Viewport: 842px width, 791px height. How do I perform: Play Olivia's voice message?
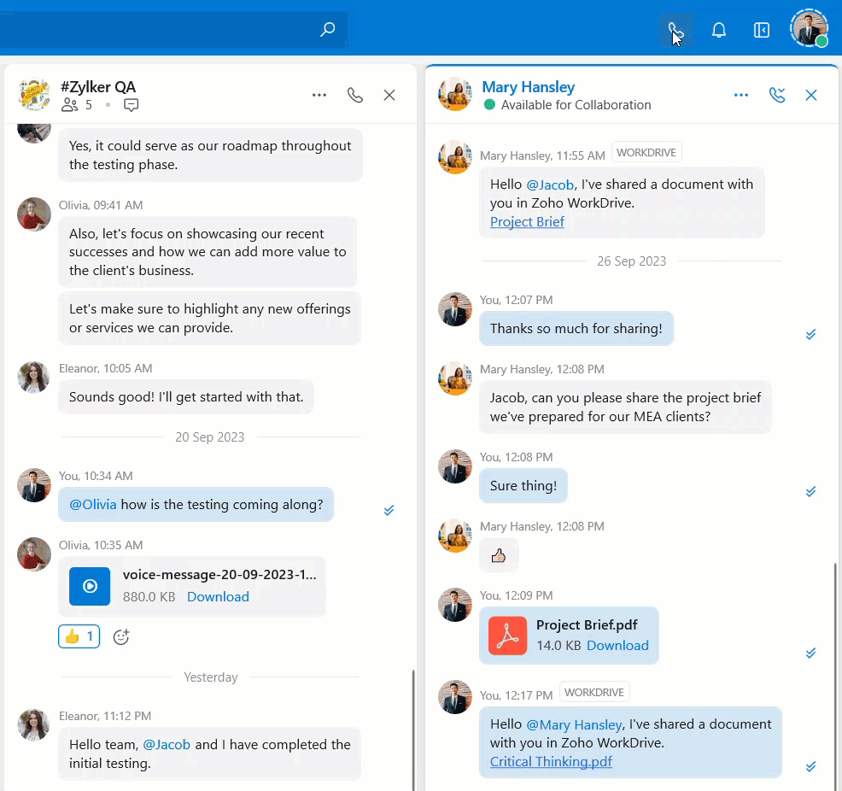pyautogui.click(x=90, y=586)
